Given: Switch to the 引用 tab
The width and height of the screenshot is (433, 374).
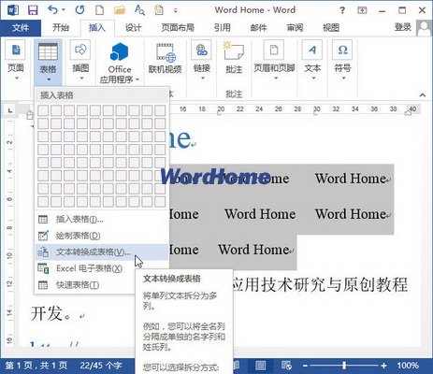Looking at the screenshot, I should point(222,28).
